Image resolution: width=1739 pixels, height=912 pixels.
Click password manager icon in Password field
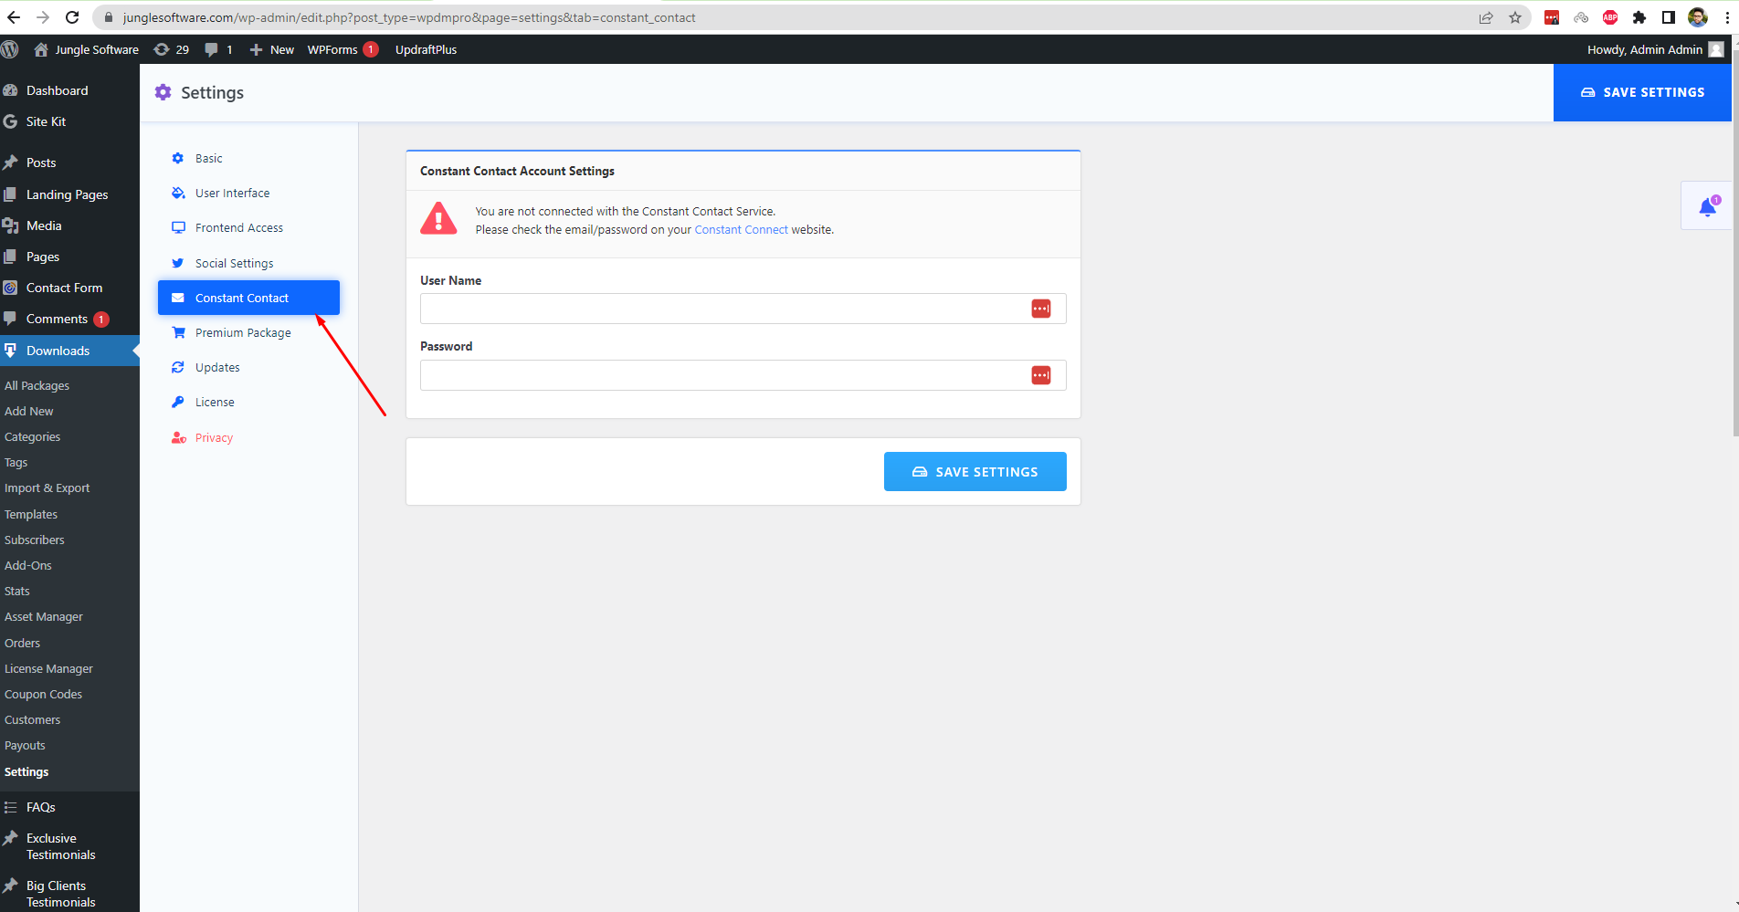point(1041,375)
